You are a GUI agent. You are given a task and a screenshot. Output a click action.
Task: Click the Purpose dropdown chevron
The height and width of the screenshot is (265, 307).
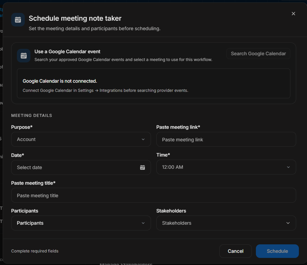(x=143, y=139)
